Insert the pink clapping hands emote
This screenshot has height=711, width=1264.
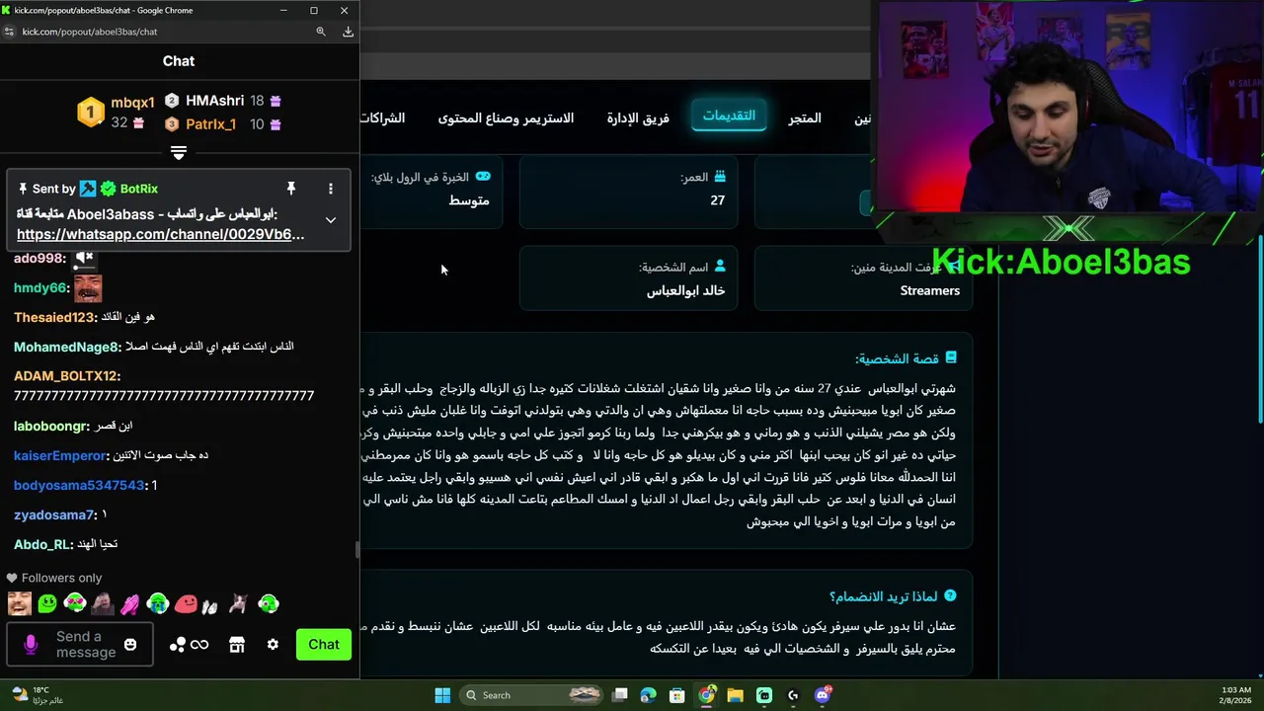coord(130,603)
